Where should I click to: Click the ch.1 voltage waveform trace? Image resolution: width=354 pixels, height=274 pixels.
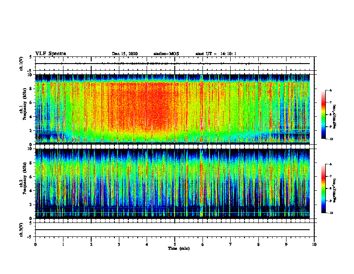172,64
